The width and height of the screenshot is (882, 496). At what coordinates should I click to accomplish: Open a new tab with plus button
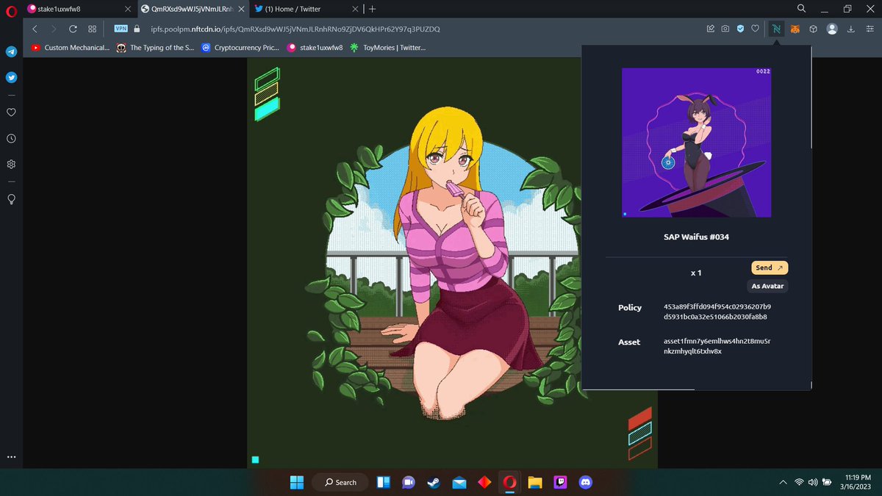pos(373,9)
